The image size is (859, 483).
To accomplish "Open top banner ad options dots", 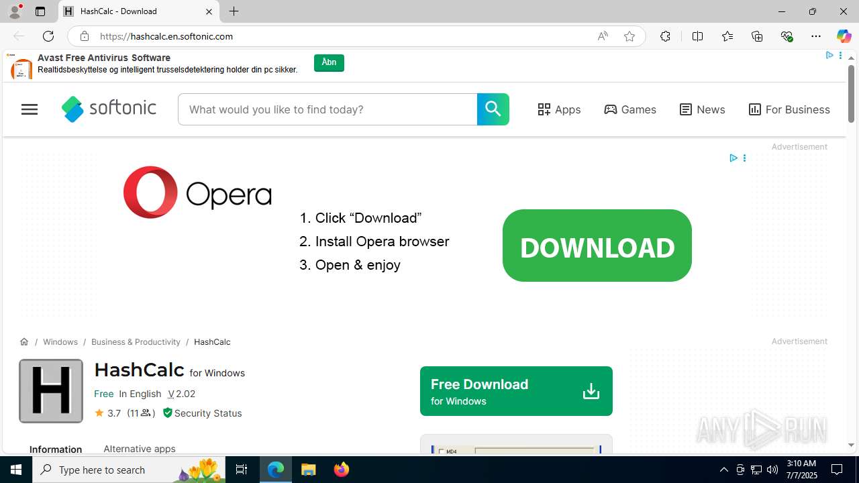I will coord(840,56).
